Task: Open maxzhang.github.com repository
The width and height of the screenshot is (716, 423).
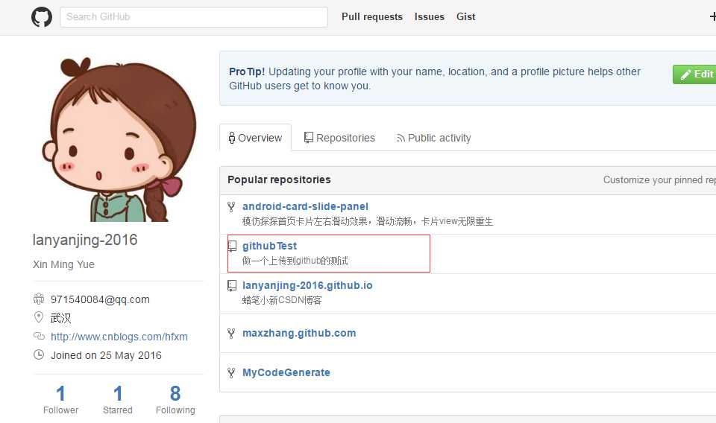Action: (x=299, y=333)
